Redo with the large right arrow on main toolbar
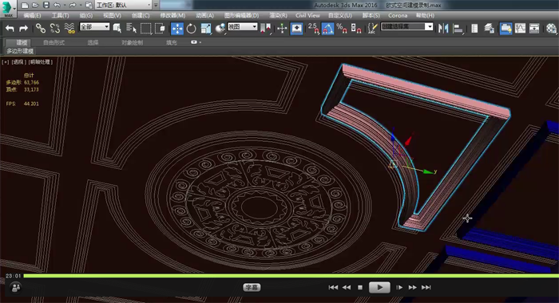Viewport: 559px width, 303px height. click(23, 28)
